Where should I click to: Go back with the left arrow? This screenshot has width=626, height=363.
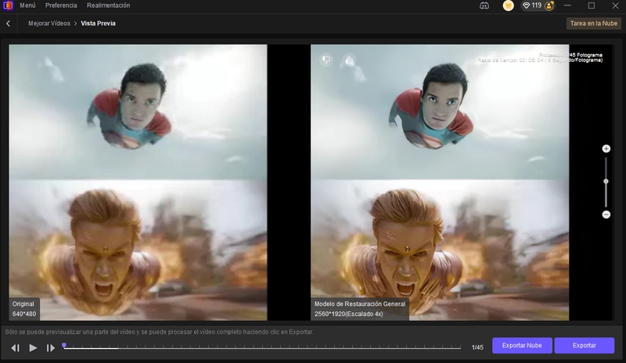(x=8, y=23)
